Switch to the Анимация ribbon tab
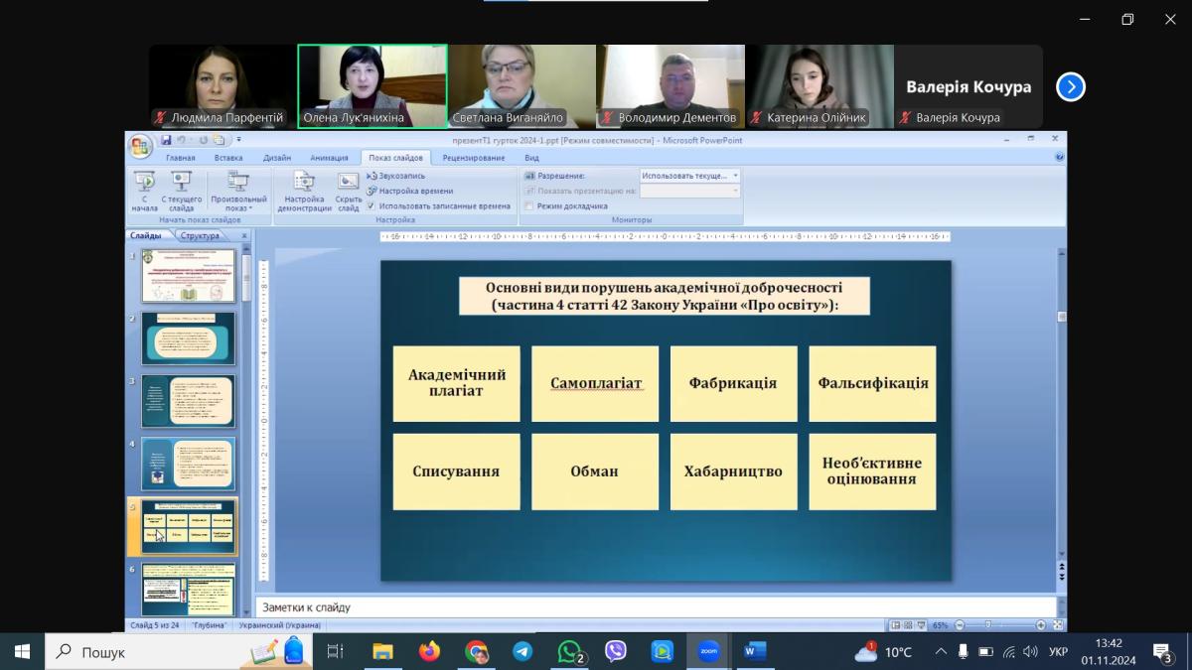Viewport: 1192px width, 670px height. tap(329, 158)
